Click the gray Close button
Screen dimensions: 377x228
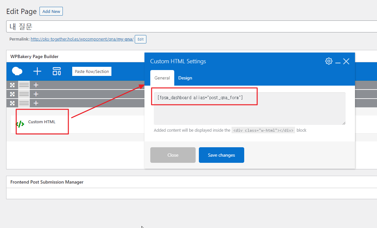pos(173,155)
